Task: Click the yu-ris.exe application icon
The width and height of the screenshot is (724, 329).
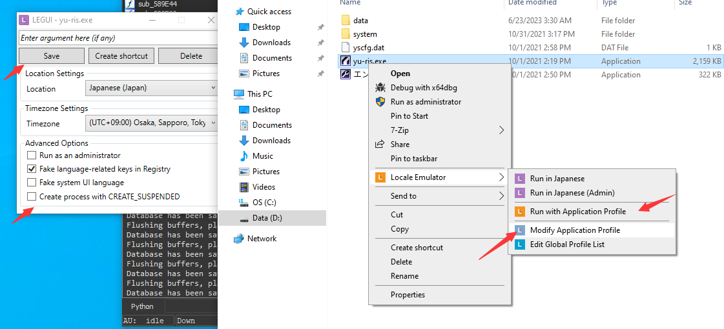Action: (346, 61)
